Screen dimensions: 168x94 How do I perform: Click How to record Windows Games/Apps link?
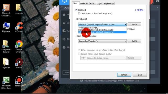click(112, 81)
